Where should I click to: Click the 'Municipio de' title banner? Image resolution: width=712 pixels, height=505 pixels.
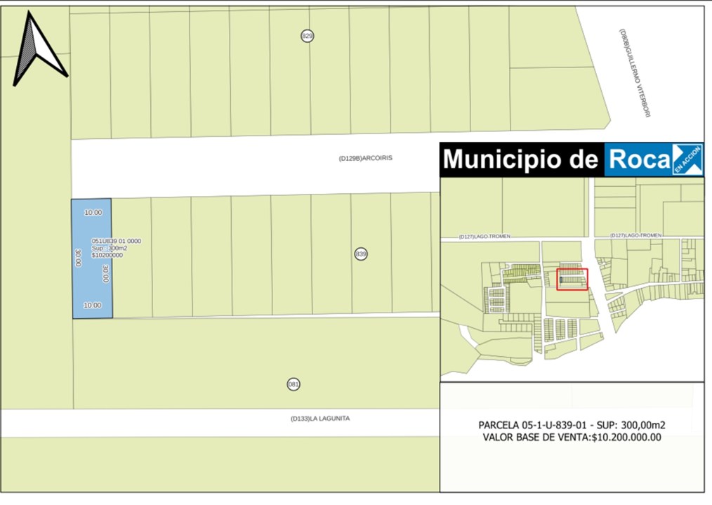tap(520, 159)
